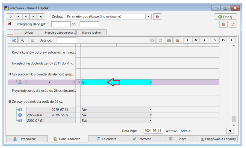The width and height of the screenshot is (246, 148).
Task: Click the 'D' button in top toolbar
Action: [10, 17]
